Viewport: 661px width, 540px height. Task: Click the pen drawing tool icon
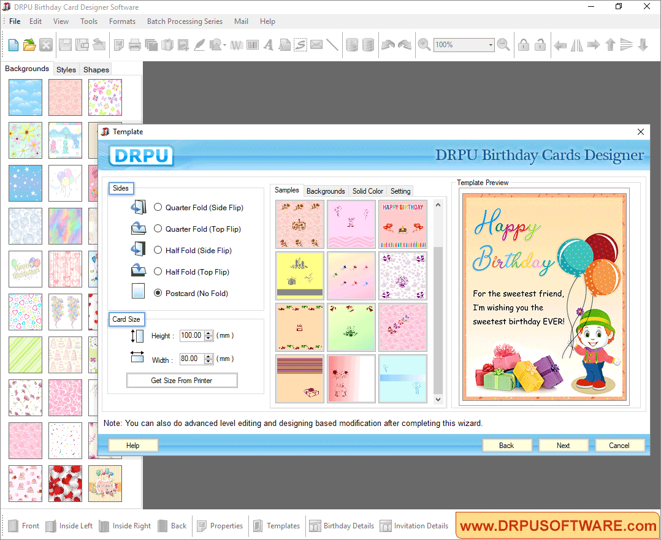coord(199,45)
